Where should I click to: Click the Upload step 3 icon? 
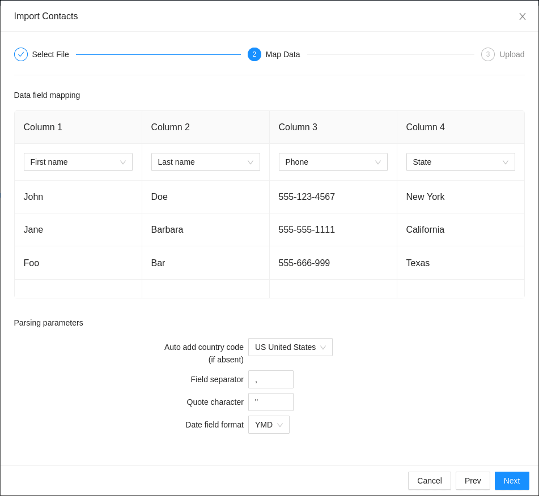487,54
